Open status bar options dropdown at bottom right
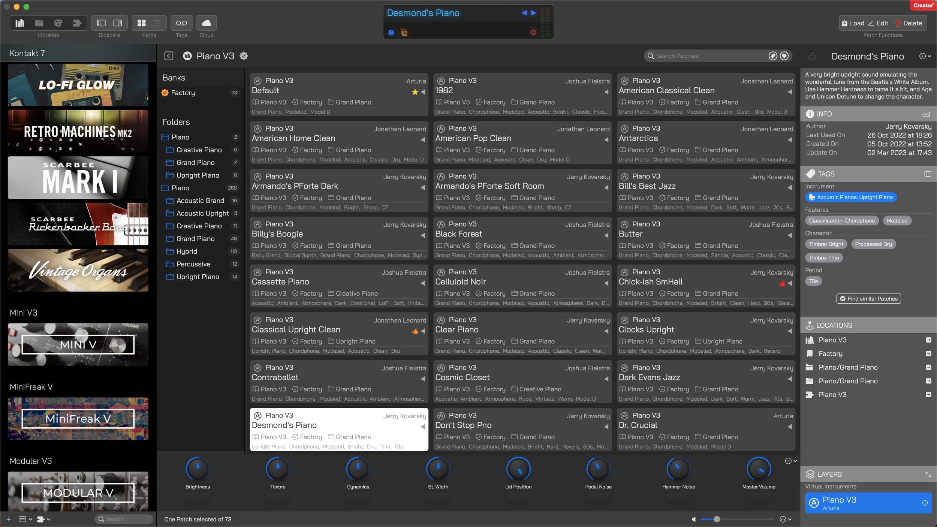 [786, 519]
